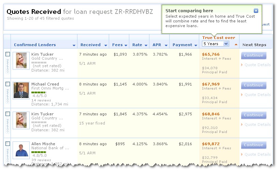Close the Start comparing here tooltip
The image size is (277, 172).
pyautogui.click(x=256, y=11)
